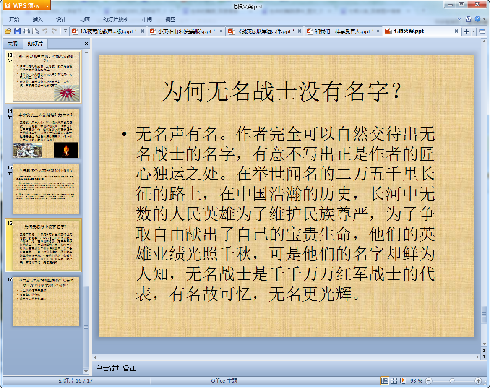Open Print Preview icon

36,31
